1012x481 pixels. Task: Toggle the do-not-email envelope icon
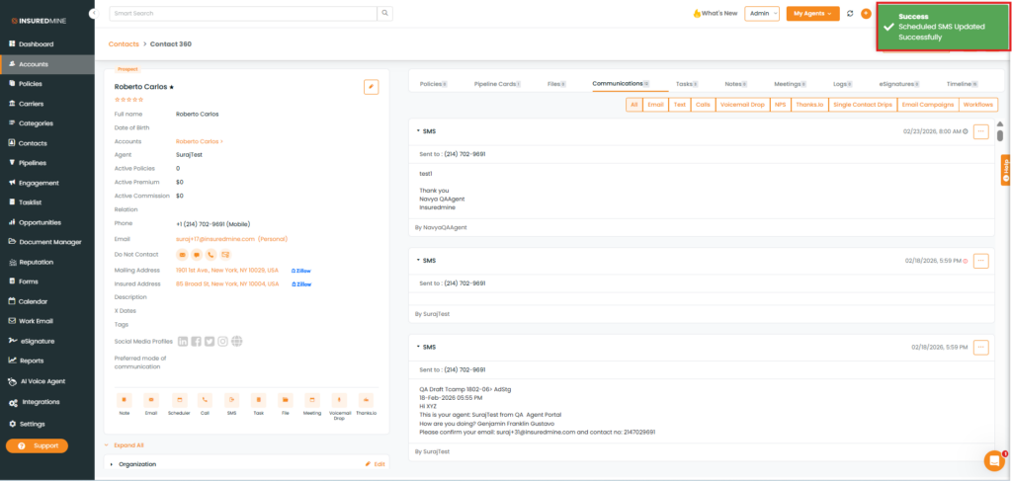(x=182, y=255)
